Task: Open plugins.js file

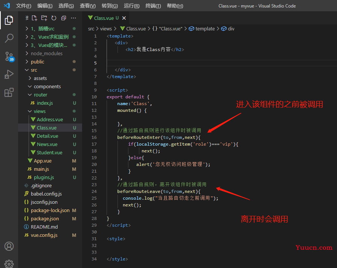Action: 50,178
